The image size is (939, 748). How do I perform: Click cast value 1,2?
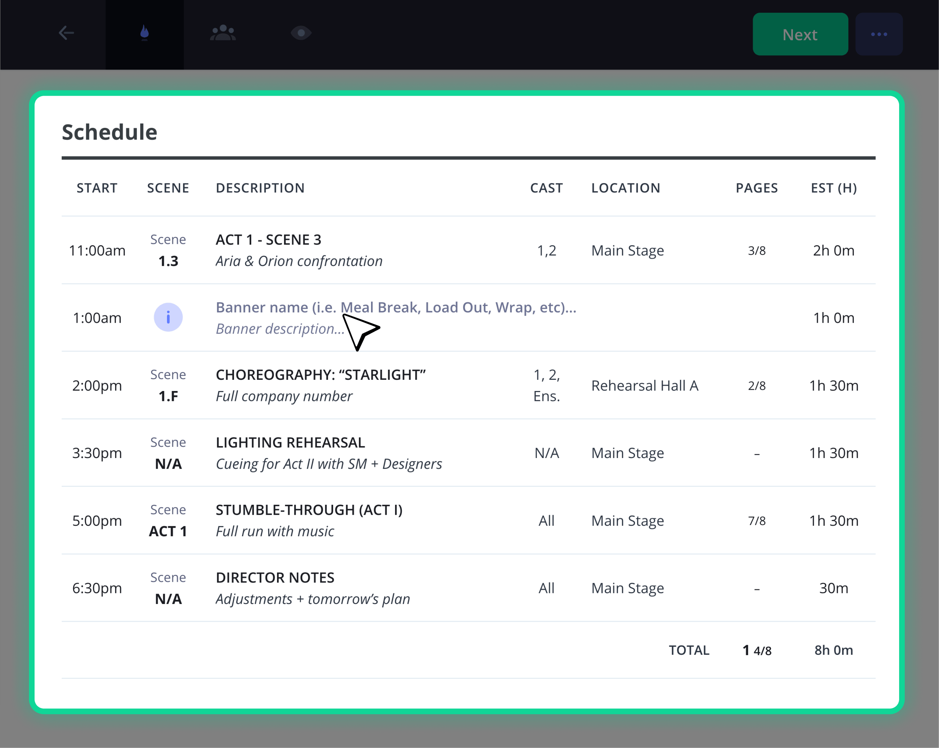546,251
